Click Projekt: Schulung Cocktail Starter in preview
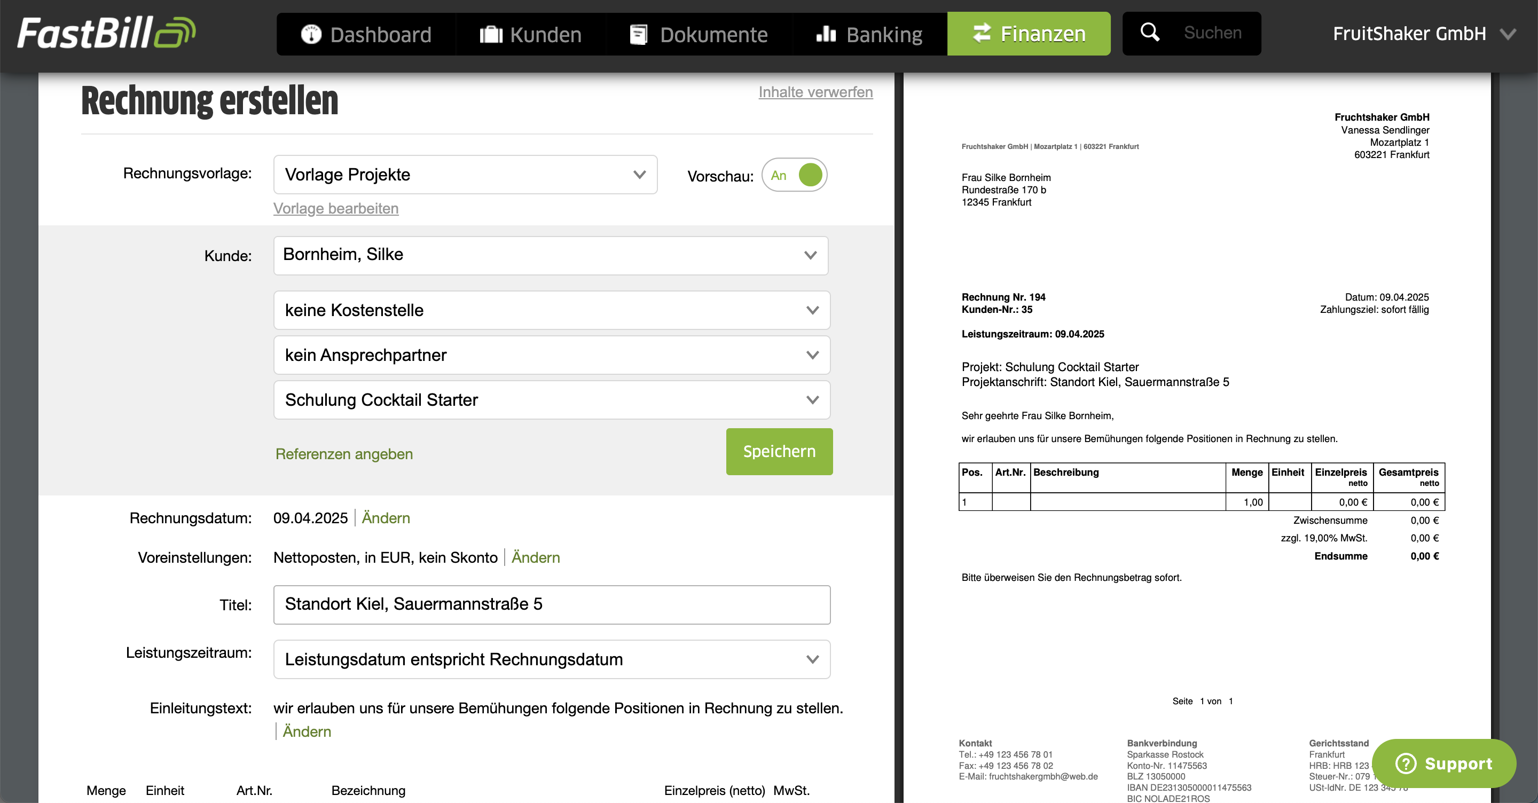The width and height of the screenshot is (1538, 803). click(1049, 367)
